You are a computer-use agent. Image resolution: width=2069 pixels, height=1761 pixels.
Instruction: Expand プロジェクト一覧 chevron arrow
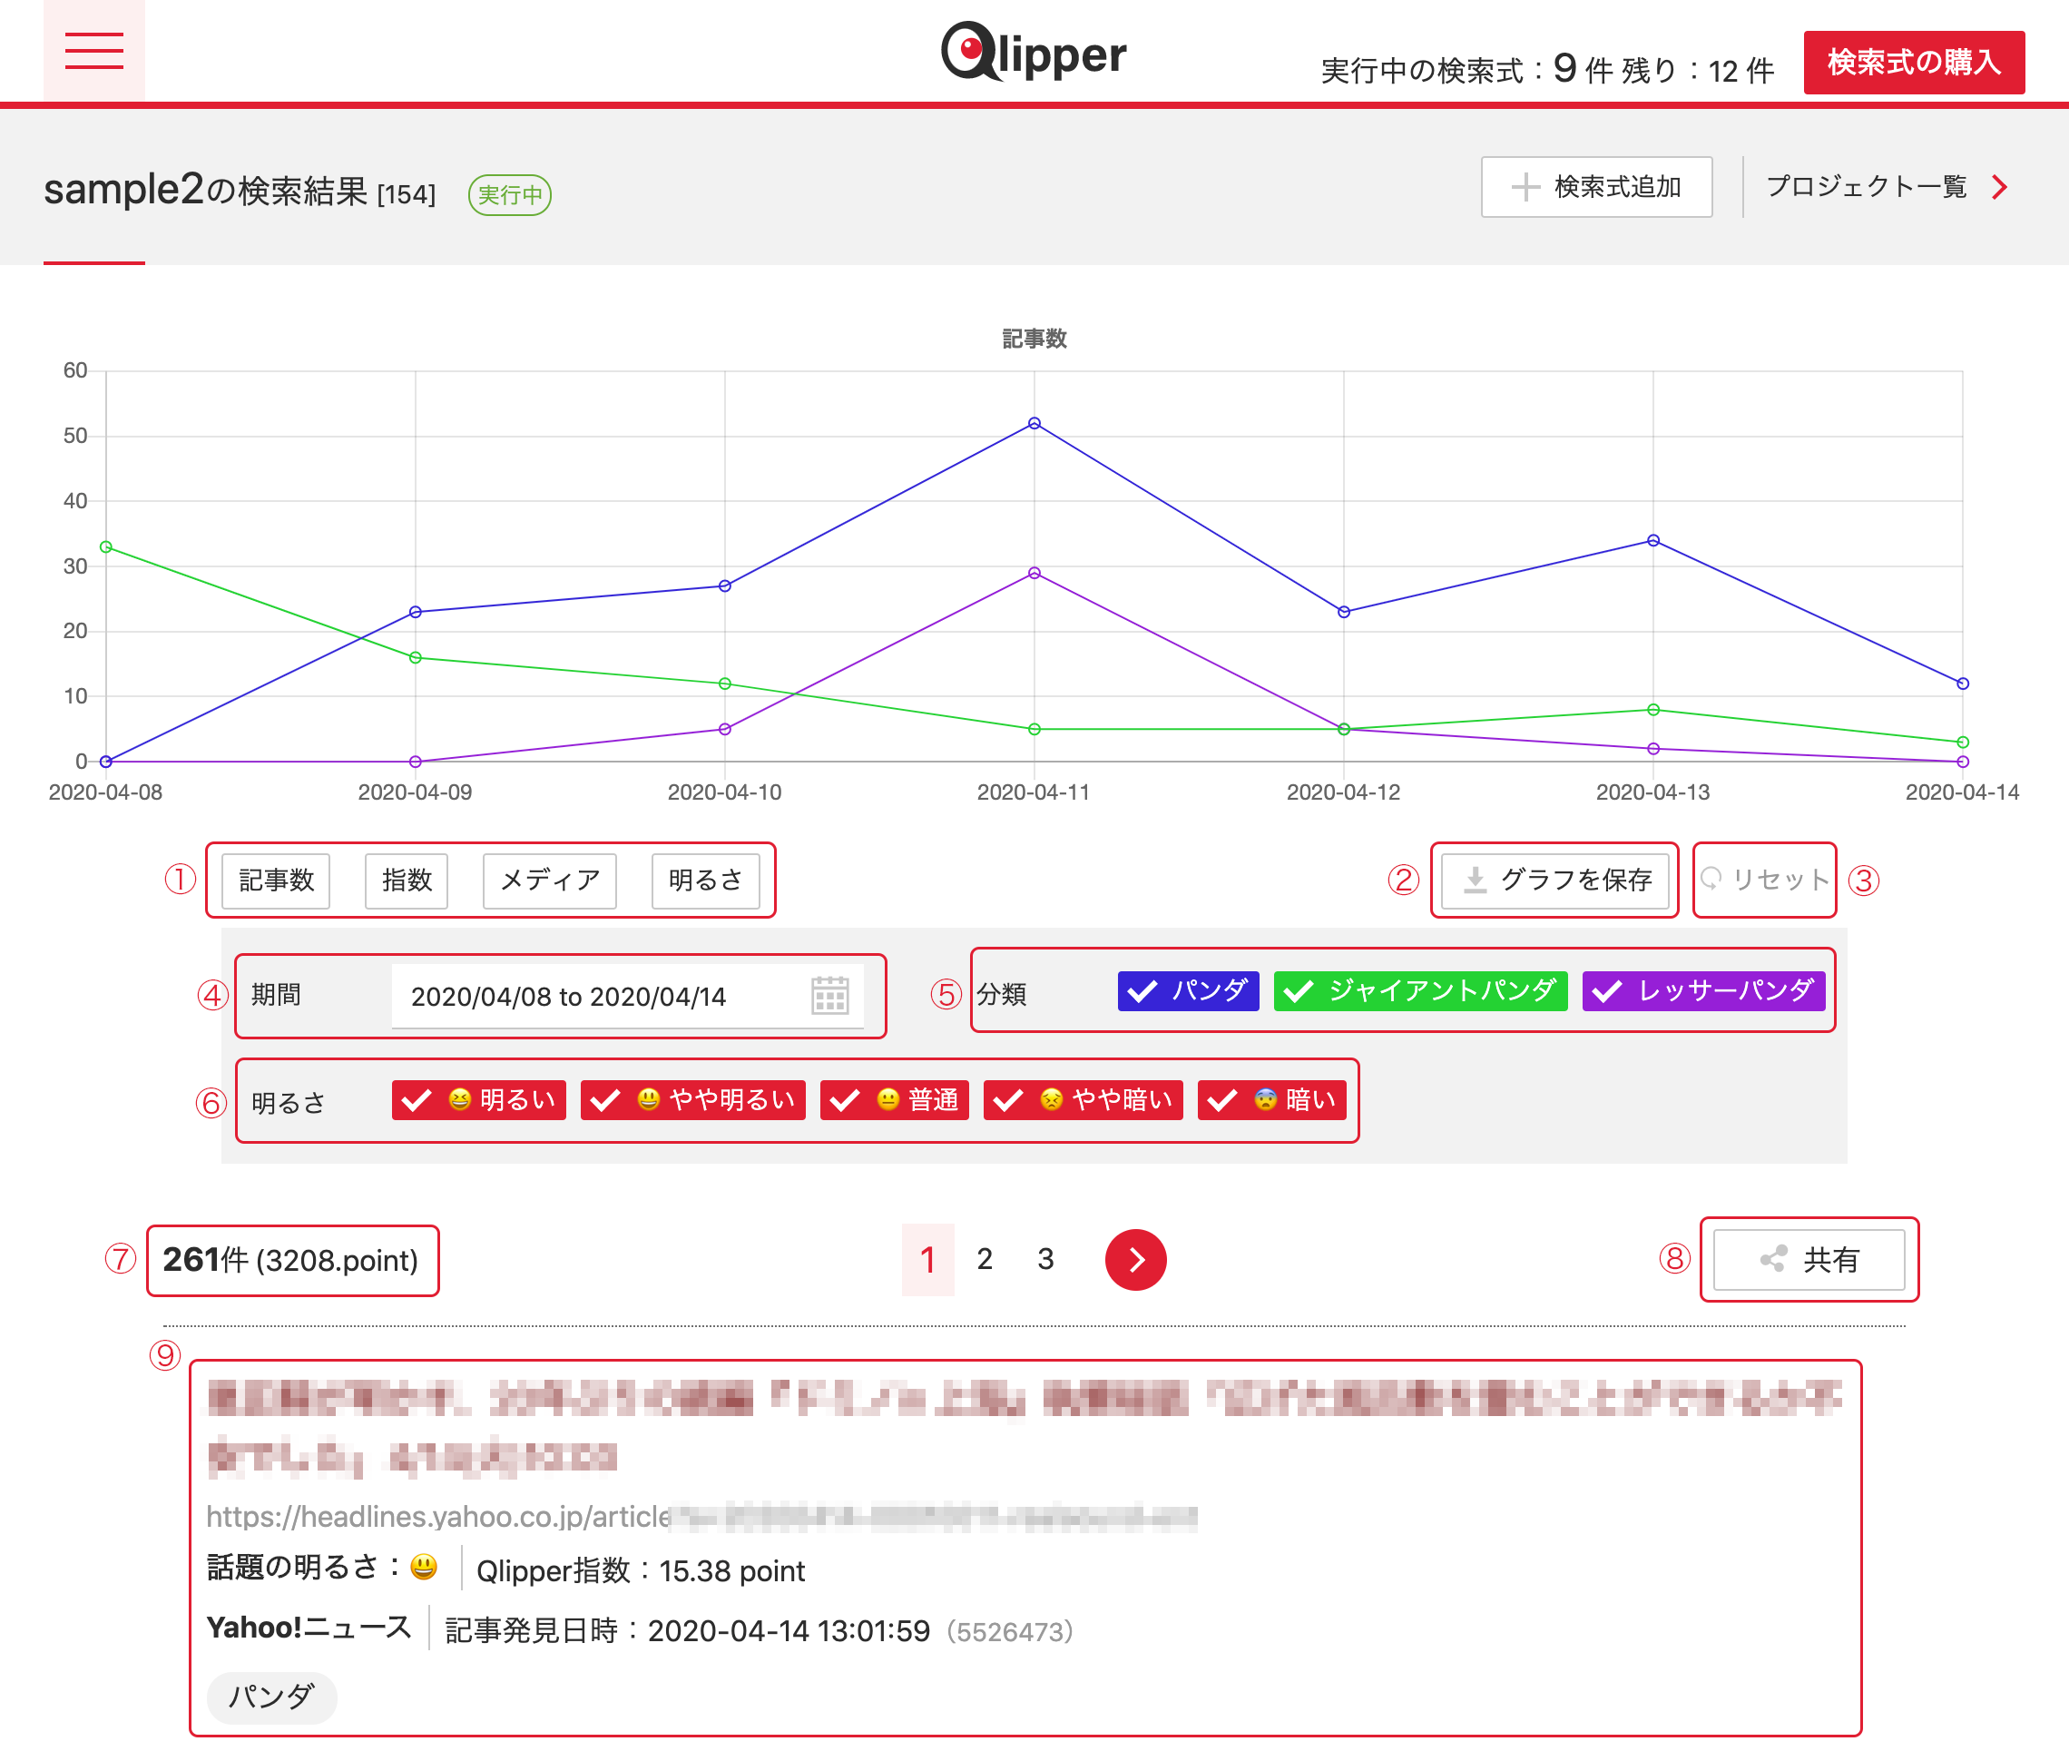1999,187
